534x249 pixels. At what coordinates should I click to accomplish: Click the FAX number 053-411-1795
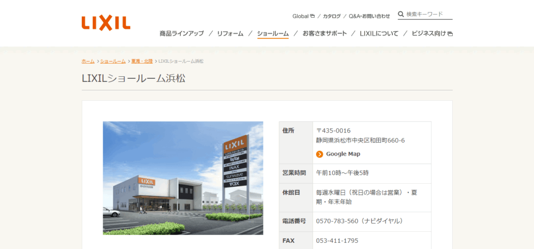(x=337, y=241)
